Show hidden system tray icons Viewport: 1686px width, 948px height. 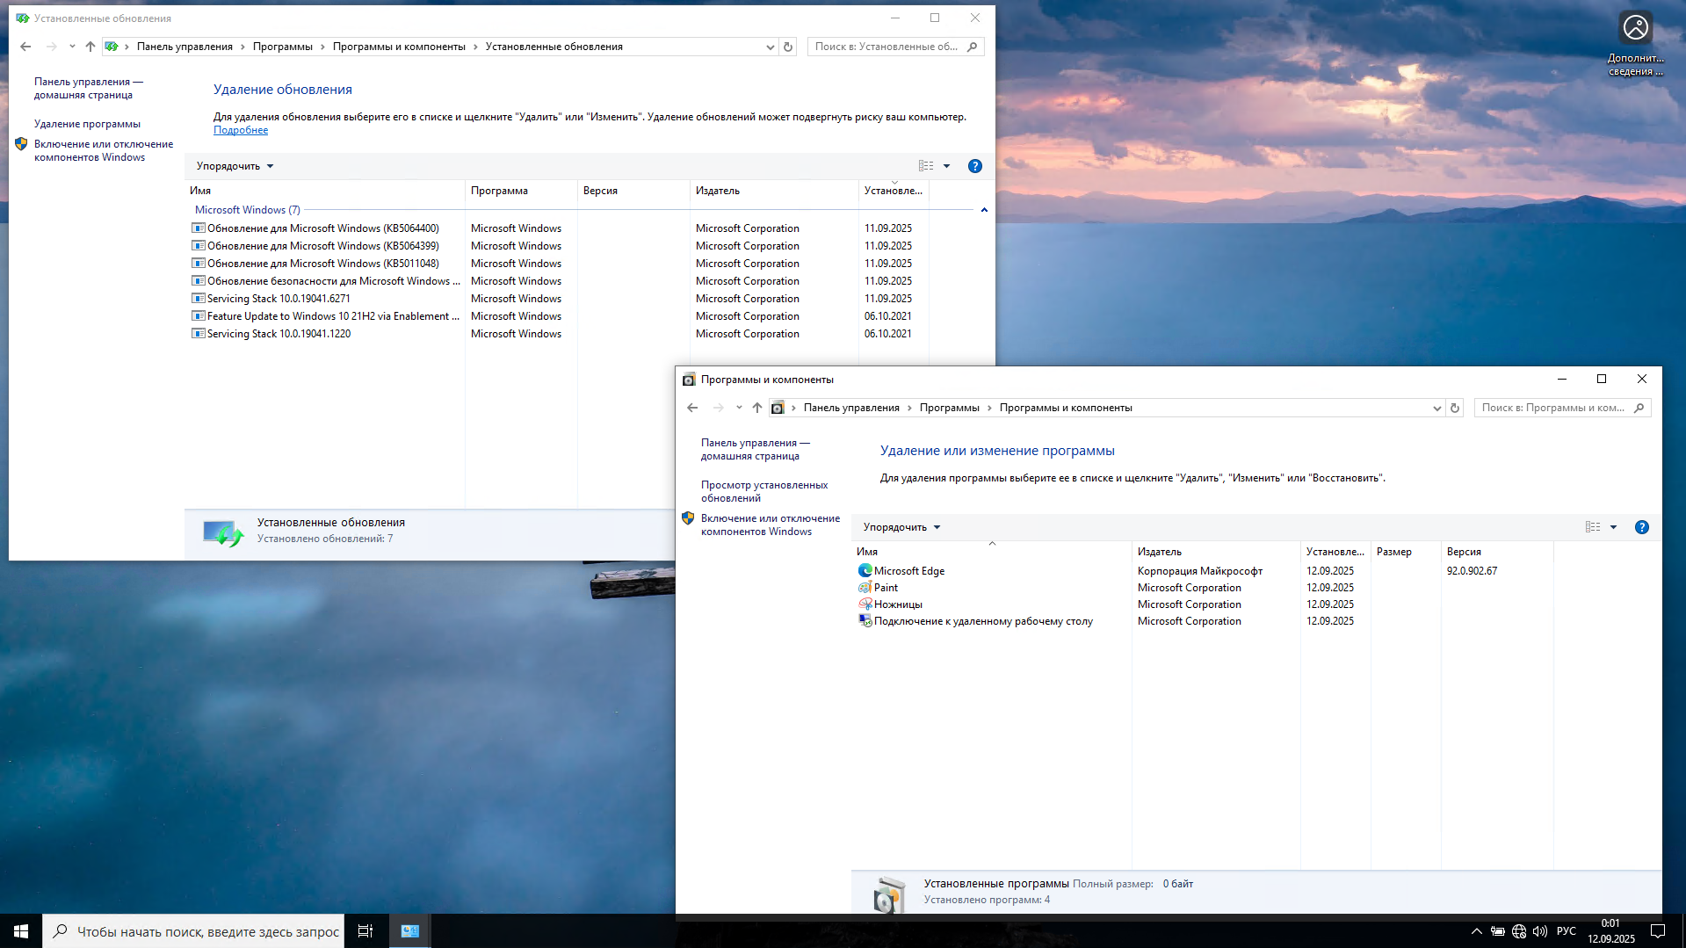click(x=1477, y=931)
